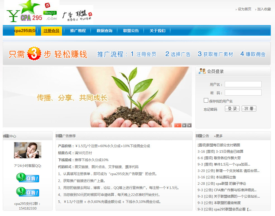Click the 密码 input field
Image resolution: width=275 pixels, height=216 pixels.
click(x=243, y=93)
